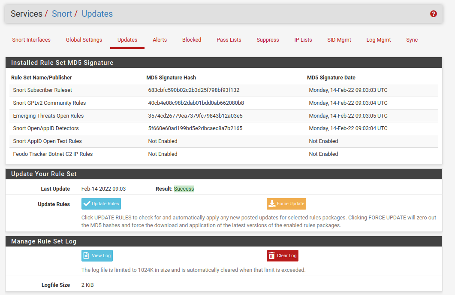Open the Suppress tab
Image resolution: width=455 pixels, height=295 pixels.
click(x=268, y=40)
